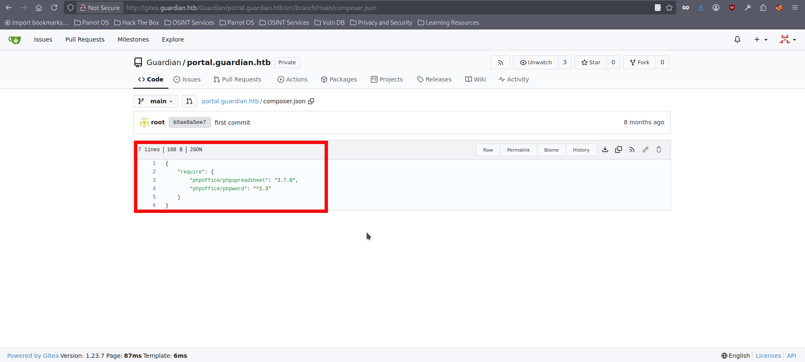805x362 pixels.
Task: Copy file content using the copy icon
Action: 619,150
